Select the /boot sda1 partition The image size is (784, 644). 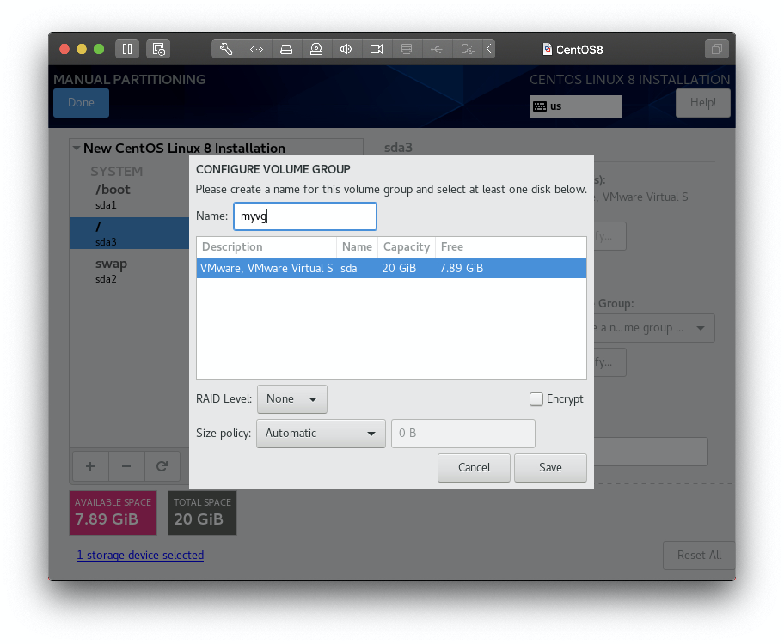[129, 196]
